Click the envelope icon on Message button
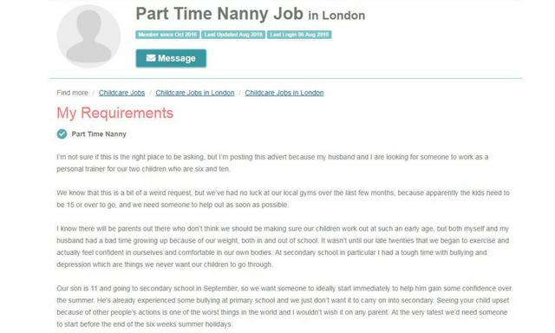555x333 pixels. 151,58
